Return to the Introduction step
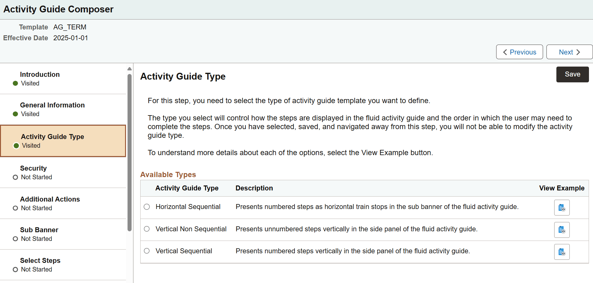The width and height of the screenshot is (593, 283). (x=40, y=74)
